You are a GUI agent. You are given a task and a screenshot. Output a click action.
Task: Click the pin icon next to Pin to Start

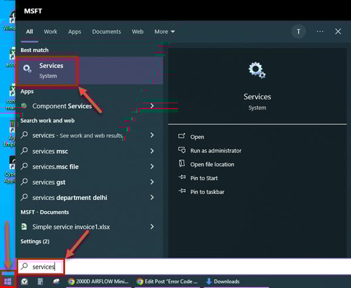(182, 177)
